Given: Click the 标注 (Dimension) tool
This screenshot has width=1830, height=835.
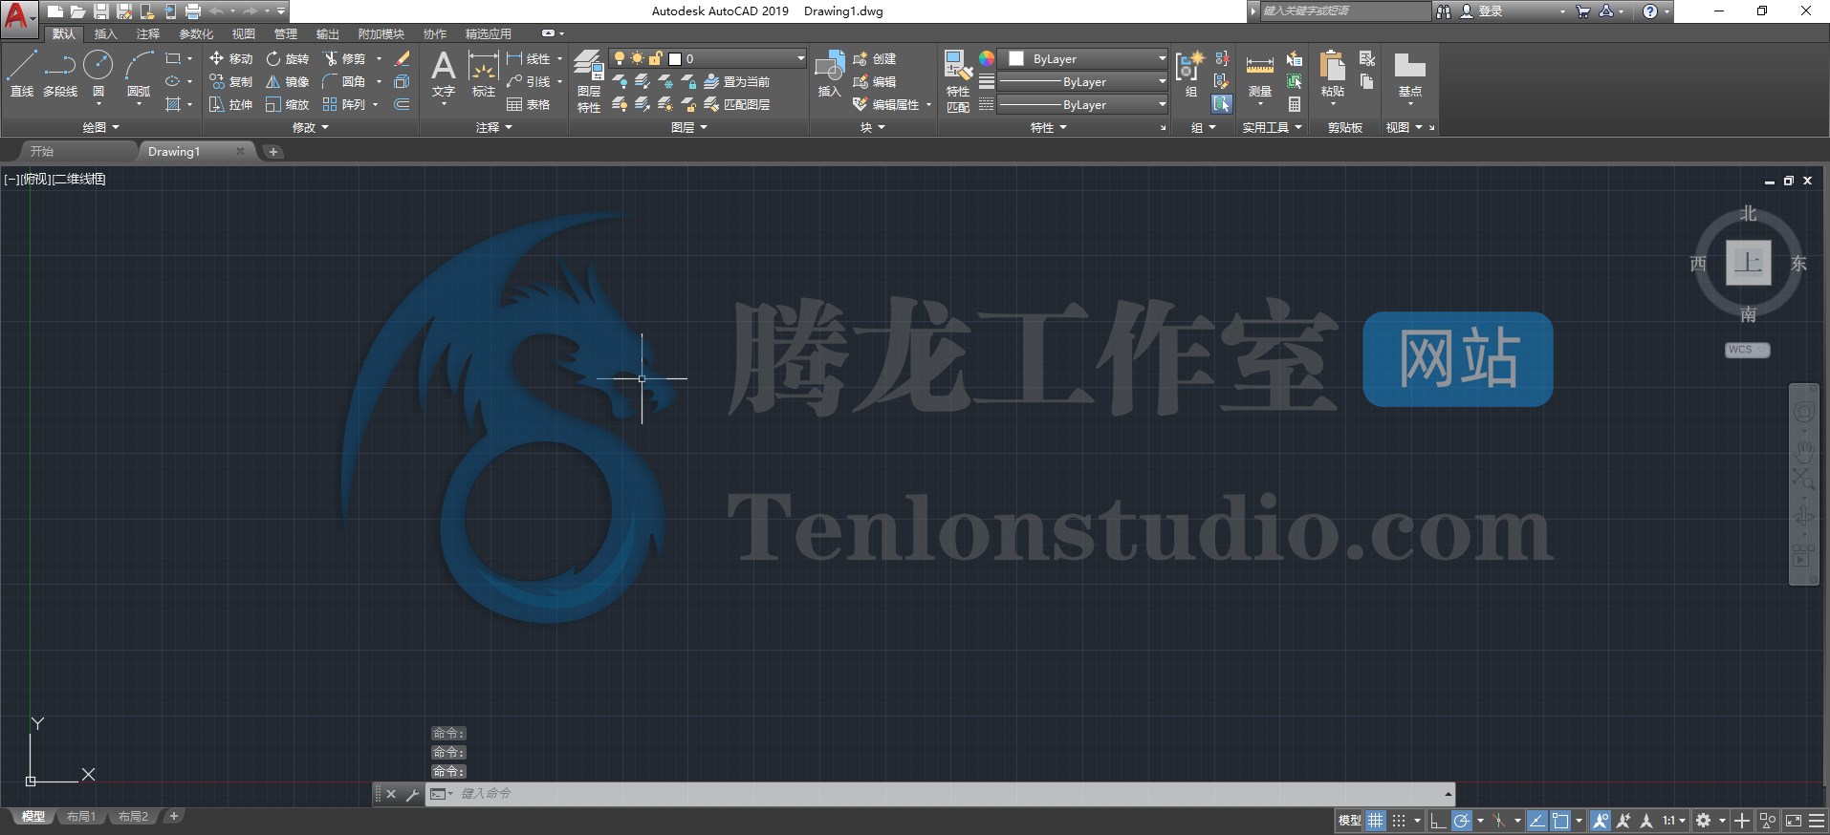Looking at the screenshot, I should pyautogui.click(x=483, y=74).
